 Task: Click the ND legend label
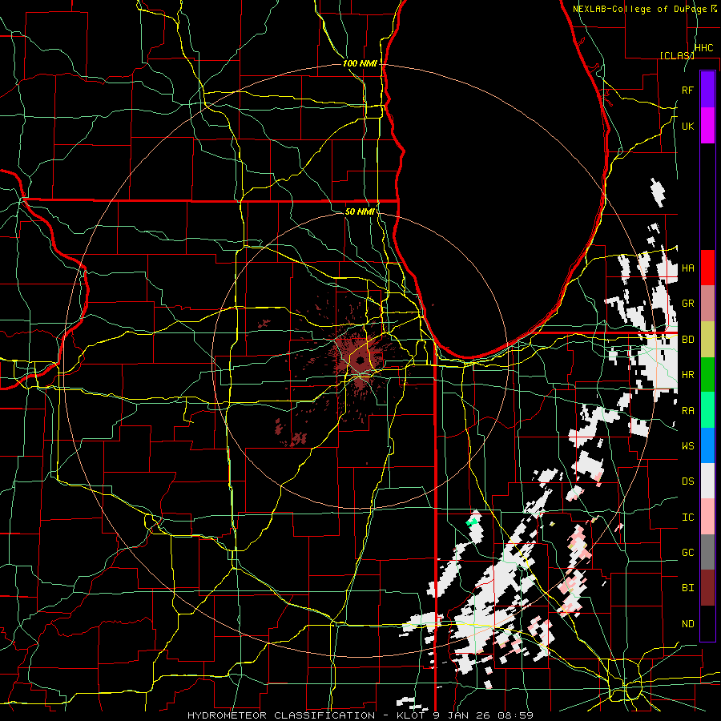688,624
